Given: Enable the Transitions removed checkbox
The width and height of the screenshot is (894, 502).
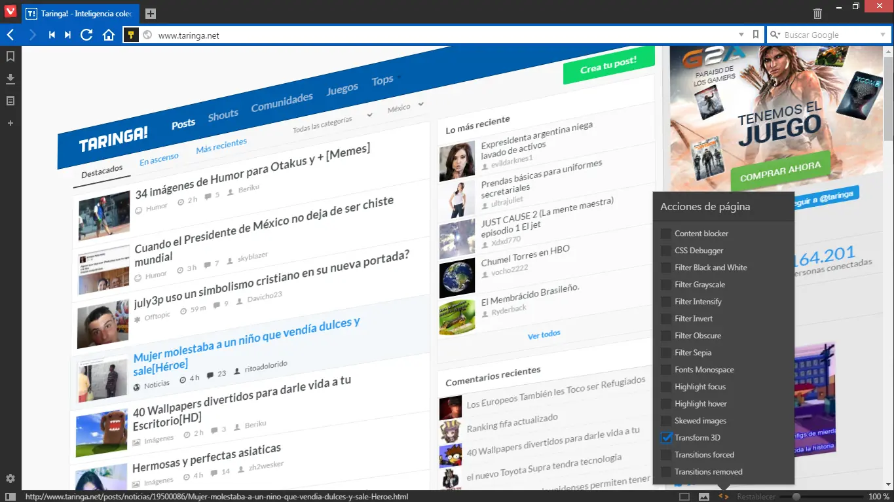Looking at the screenshot, I should coord(666,472).
